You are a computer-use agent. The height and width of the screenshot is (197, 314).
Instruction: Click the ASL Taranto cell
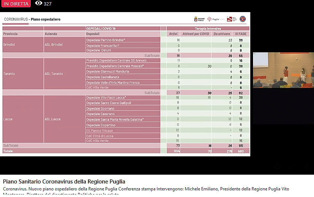[x=54, y=74]
